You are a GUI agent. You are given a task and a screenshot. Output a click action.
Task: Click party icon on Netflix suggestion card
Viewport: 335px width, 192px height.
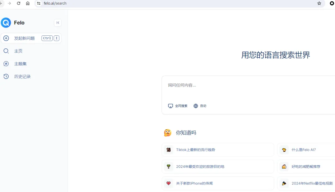click(x=284, y=183)
